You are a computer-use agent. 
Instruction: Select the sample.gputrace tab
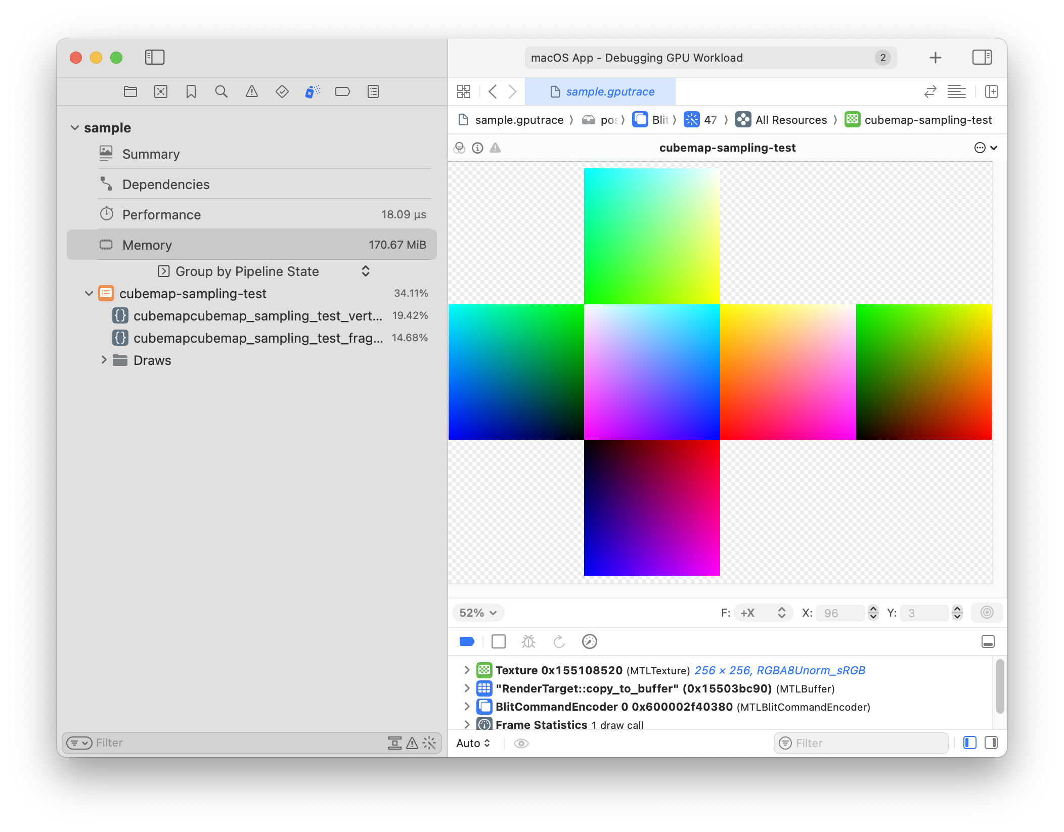(x=600, y=91)
